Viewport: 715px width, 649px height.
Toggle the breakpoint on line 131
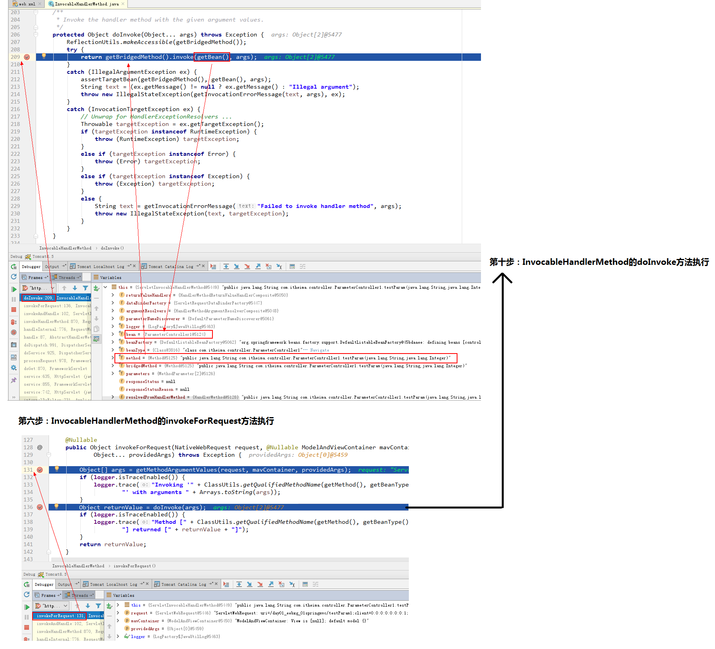pos(40,470)
